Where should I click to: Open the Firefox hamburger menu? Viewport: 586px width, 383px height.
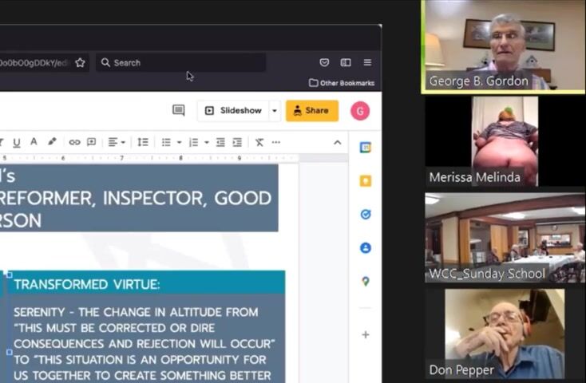point(367,62)
